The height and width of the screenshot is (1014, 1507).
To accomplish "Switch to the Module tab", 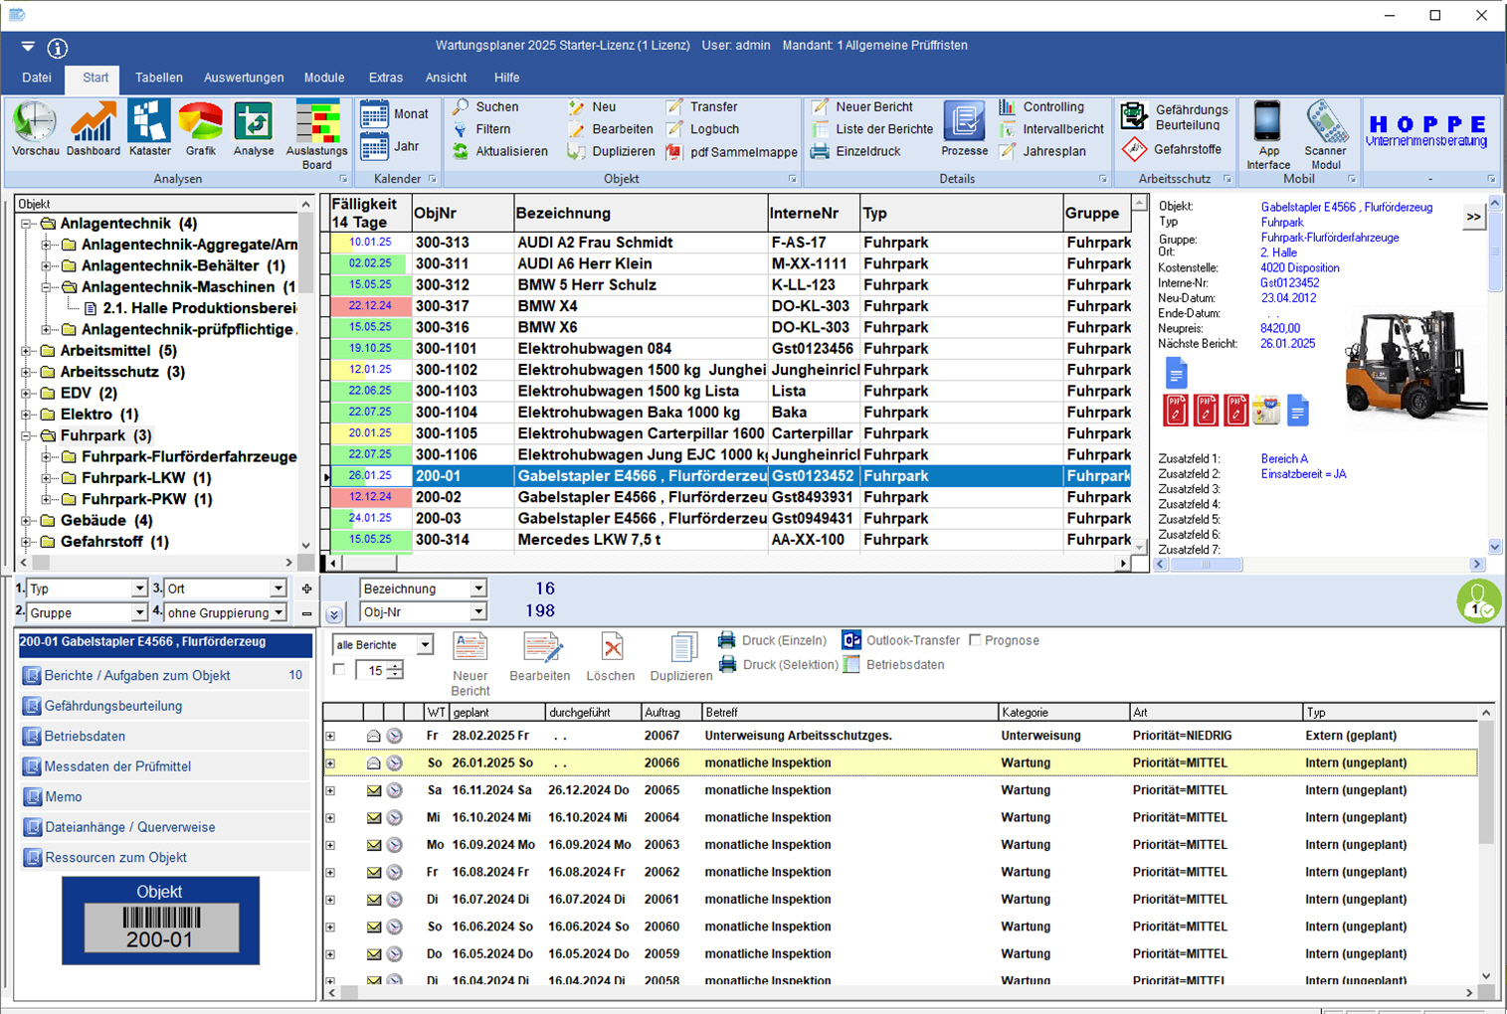I will click(324, 78).
